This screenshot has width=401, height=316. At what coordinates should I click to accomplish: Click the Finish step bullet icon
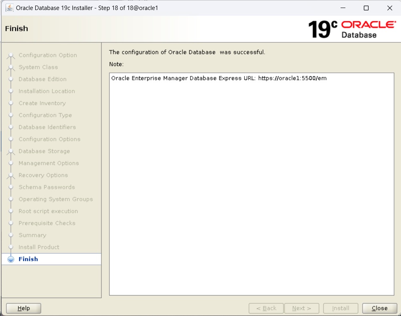click(x=11, y=259)
